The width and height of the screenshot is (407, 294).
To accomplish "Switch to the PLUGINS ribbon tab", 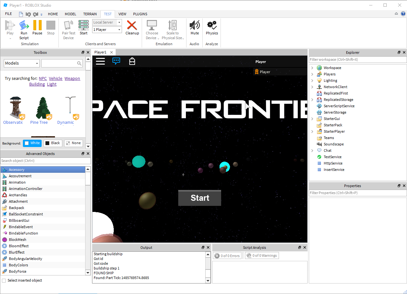I will pyautogui.click(x=140, y=14).
